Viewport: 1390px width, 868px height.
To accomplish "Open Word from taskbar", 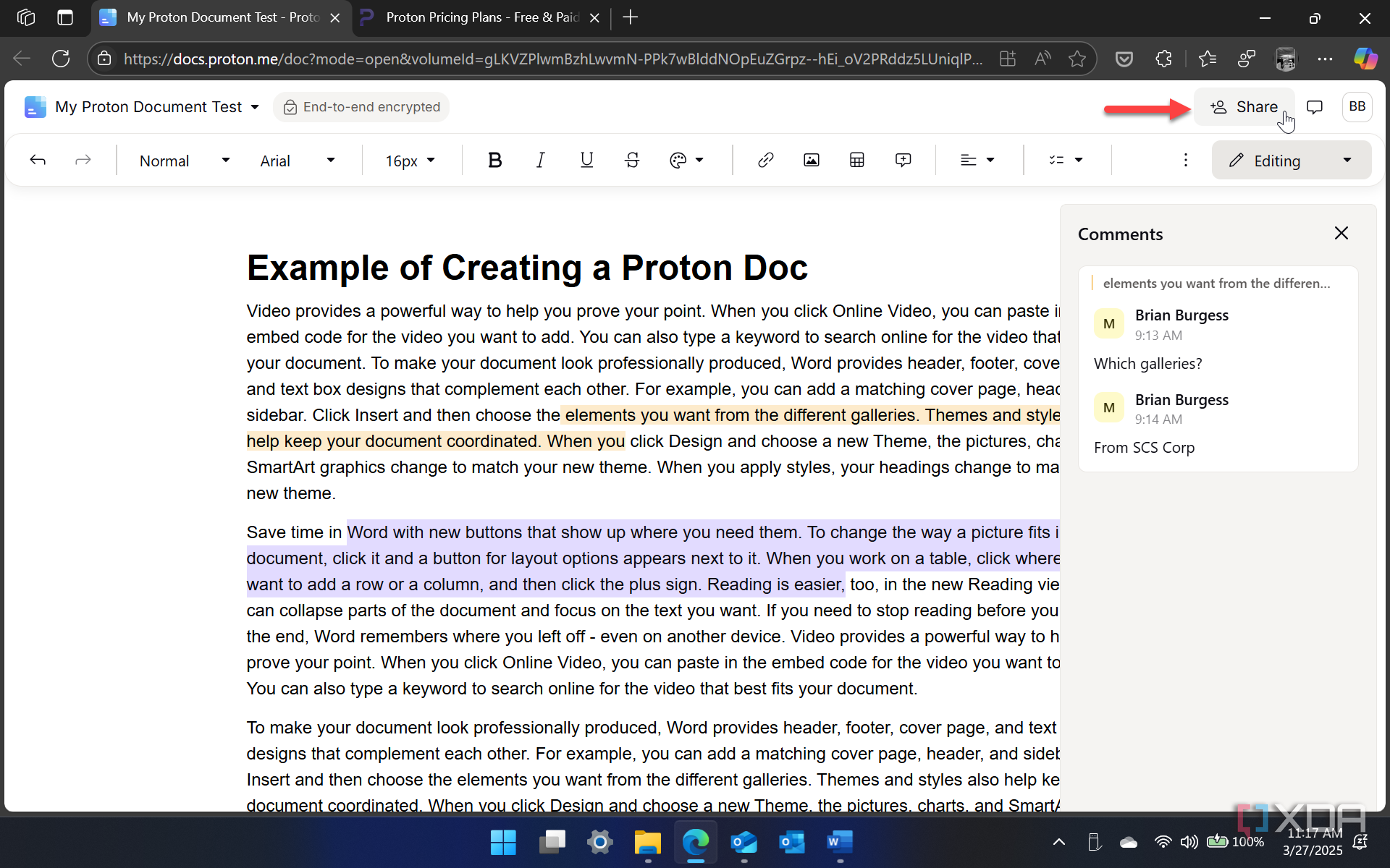I will click(840, 842).
